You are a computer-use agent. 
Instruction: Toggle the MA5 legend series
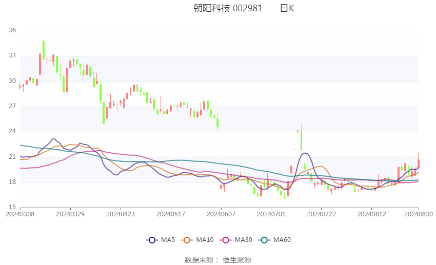[x=161, y=240]
